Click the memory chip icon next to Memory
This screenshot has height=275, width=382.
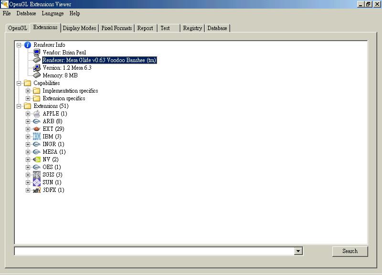click(37, 75)
